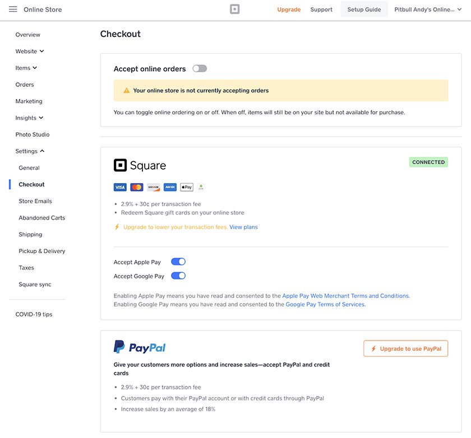
Task: Select the American Express payment icon
Action: click(x=170, y=187)
